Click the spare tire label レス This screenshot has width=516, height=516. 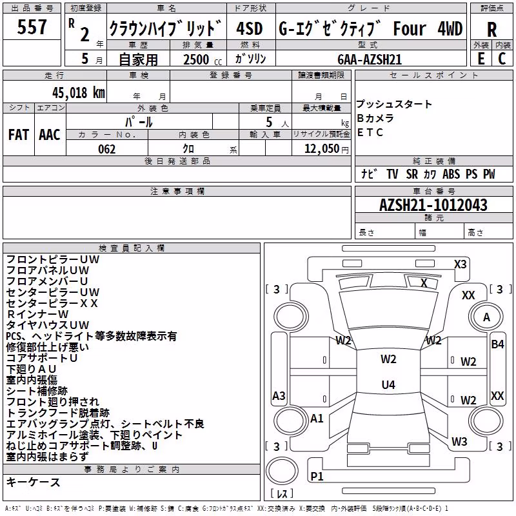[282, 493]
